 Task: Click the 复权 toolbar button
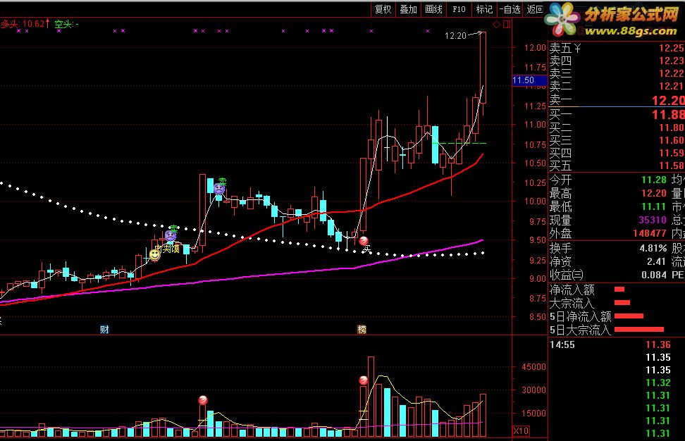[x=383, y=9]
